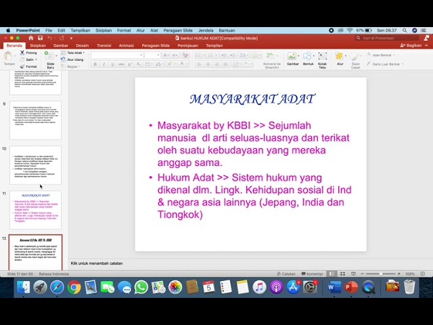Switch to slide sorter view
The width and height of the screenshot is (433, 325).
[x=342, y=274]
